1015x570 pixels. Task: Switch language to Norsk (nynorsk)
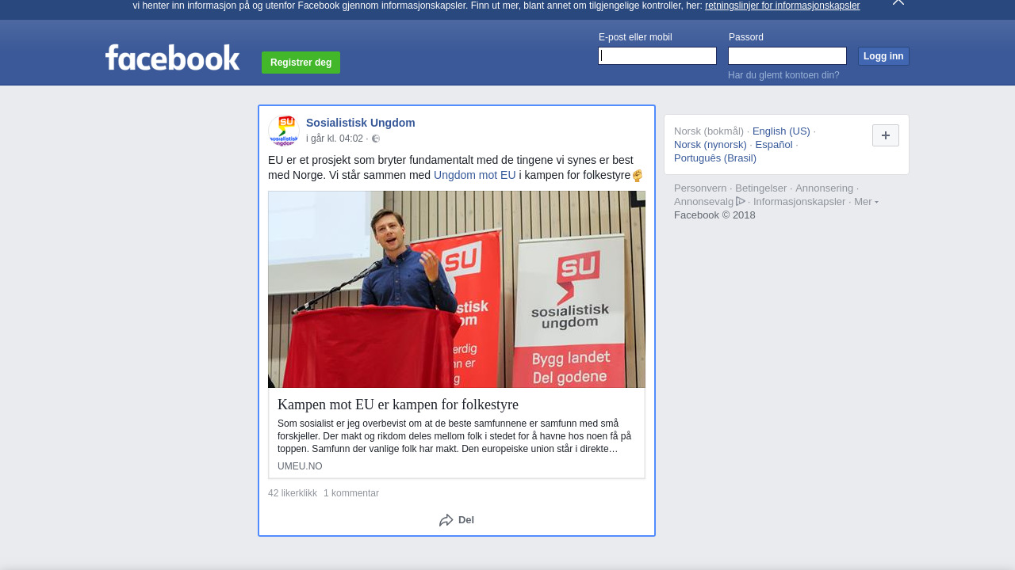[710, 145]
